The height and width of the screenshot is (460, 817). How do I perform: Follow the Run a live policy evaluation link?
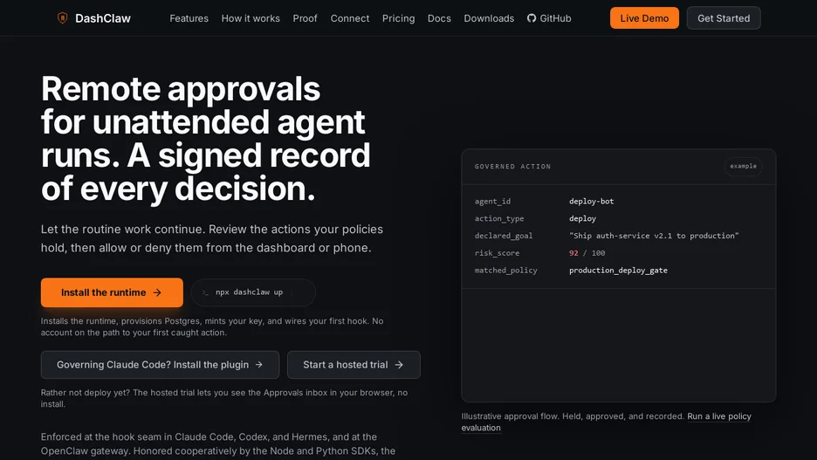coord(719,416)
